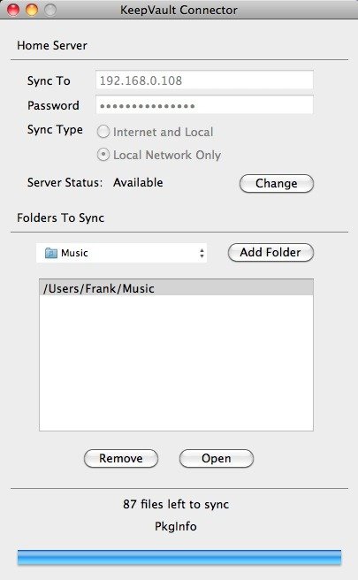Screen dimensions: 358x580
Task: Click the red close window button
Action: point(13,10)
